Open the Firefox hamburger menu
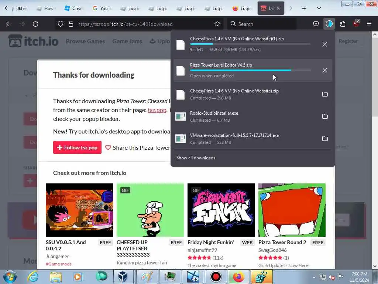Viewport: 378px width, 284px height. 369,24
